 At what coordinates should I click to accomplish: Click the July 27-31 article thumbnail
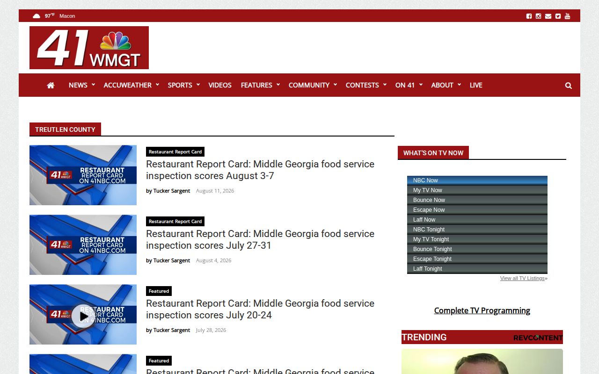(83, 245)
